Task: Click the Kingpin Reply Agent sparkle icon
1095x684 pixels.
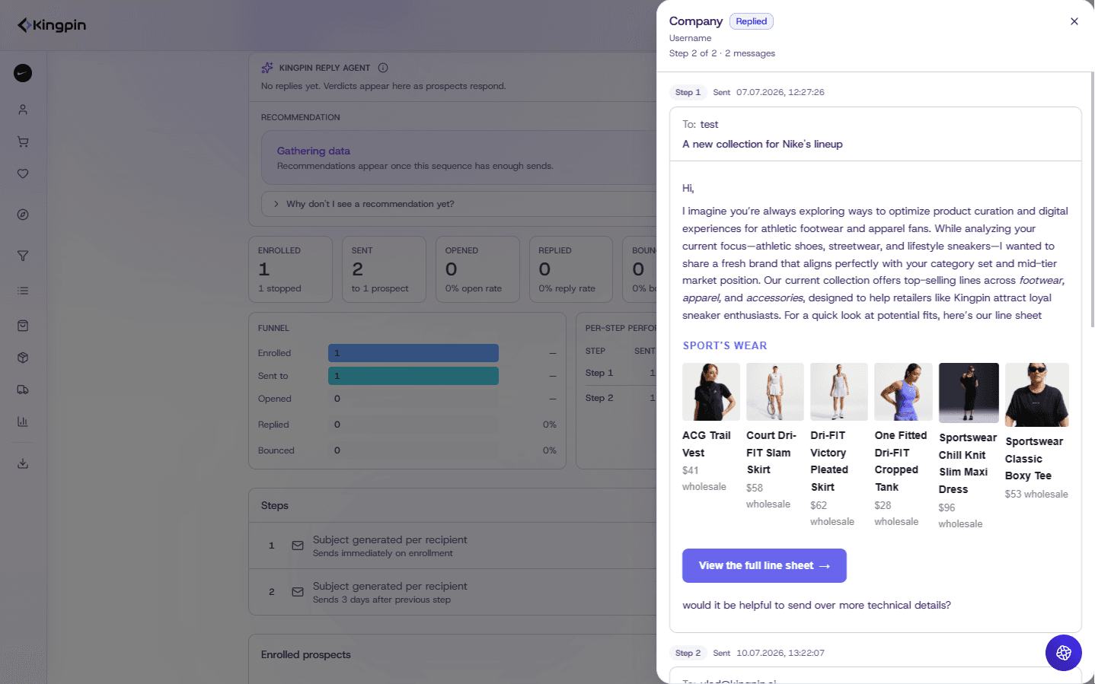Action: click(267, 68)
